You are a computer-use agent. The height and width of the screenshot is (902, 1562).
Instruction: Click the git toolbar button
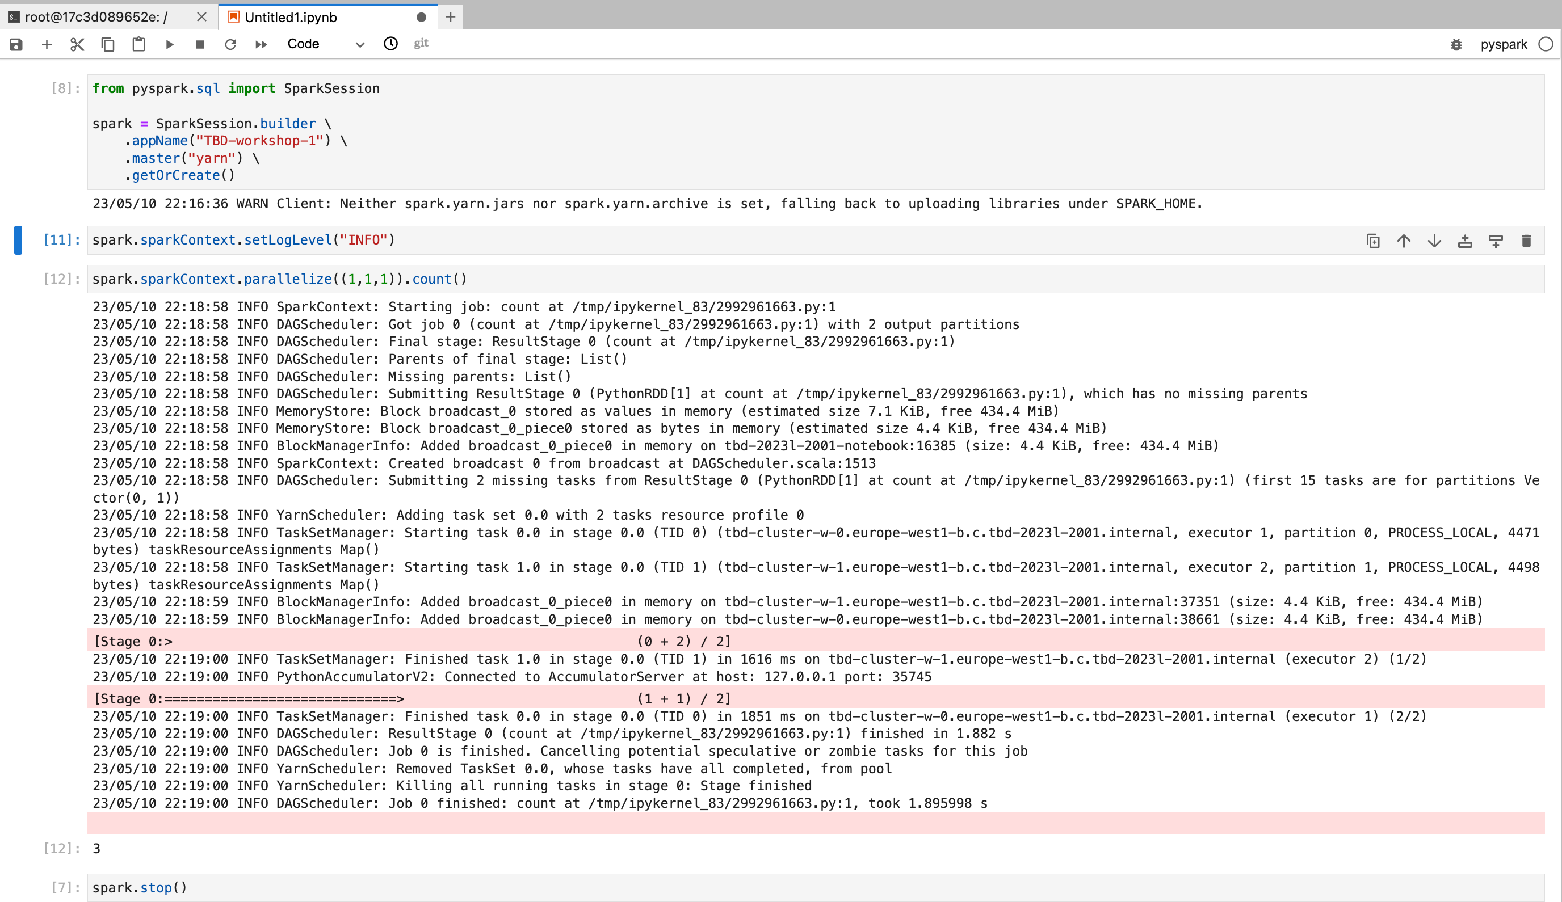[421, 43]
